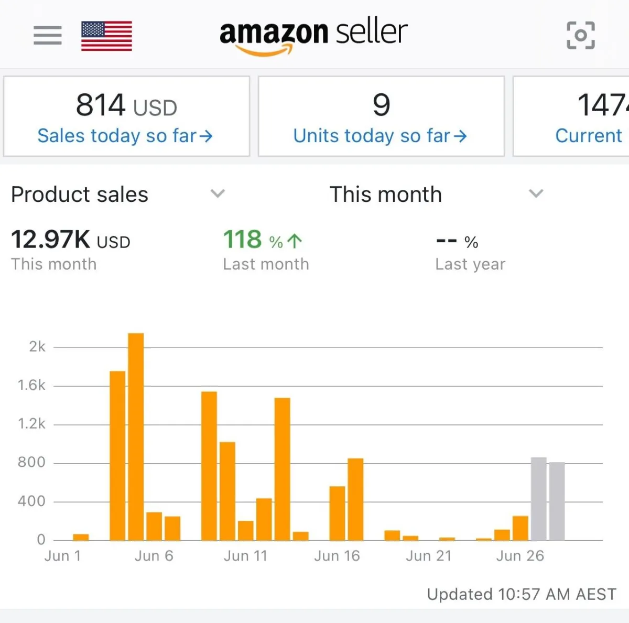
Task: Tap the arrow beside Units today so far
Action: [460, 136]
